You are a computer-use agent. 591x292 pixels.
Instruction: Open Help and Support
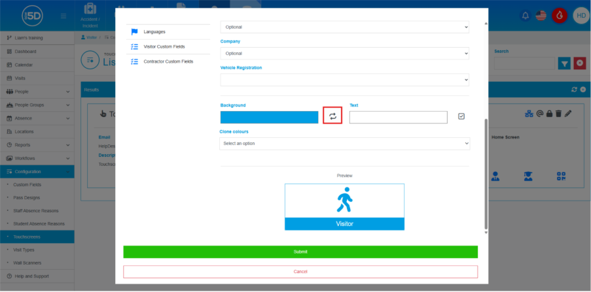pyautogui.click(x=37, y=276)
